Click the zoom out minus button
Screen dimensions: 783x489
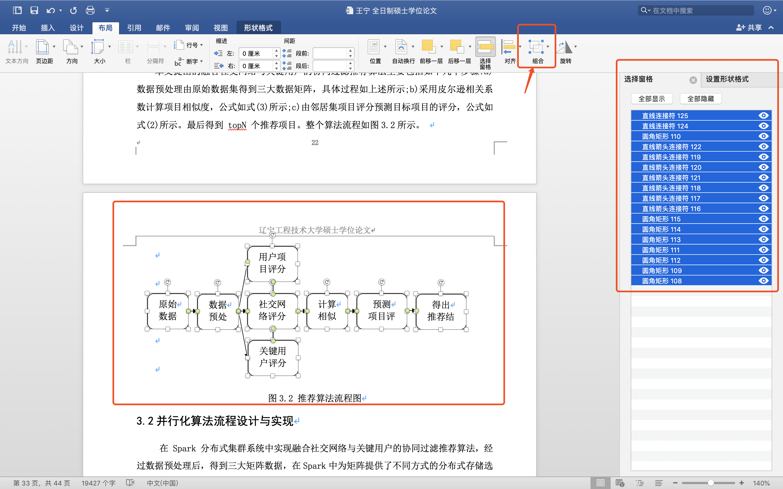(x=675, y=483)
